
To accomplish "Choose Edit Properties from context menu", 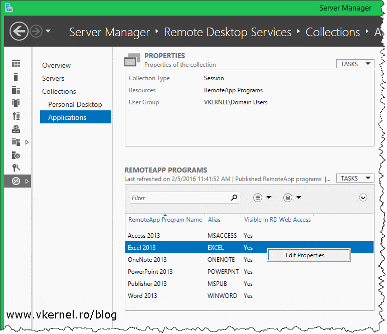I will click(308, 255).
